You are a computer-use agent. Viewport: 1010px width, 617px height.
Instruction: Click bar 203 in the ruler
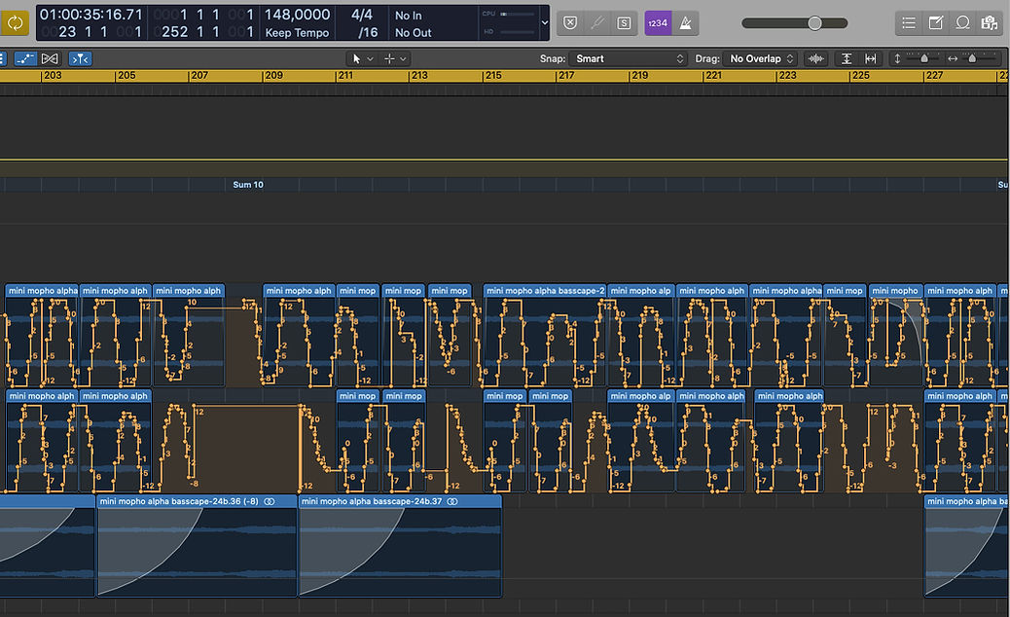53,75
